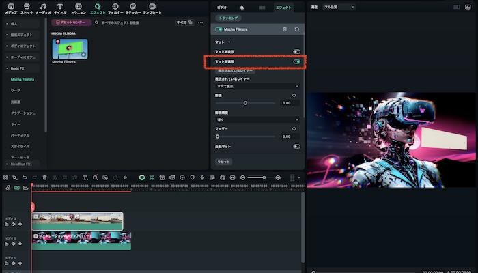
Task: Open the フィルター (Filters) icon
Action: click(115, 7)
